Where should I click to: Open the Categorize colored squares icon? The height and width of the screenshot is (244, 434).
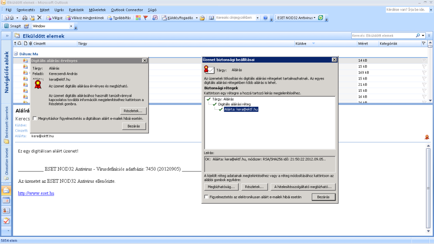point(138,17)
